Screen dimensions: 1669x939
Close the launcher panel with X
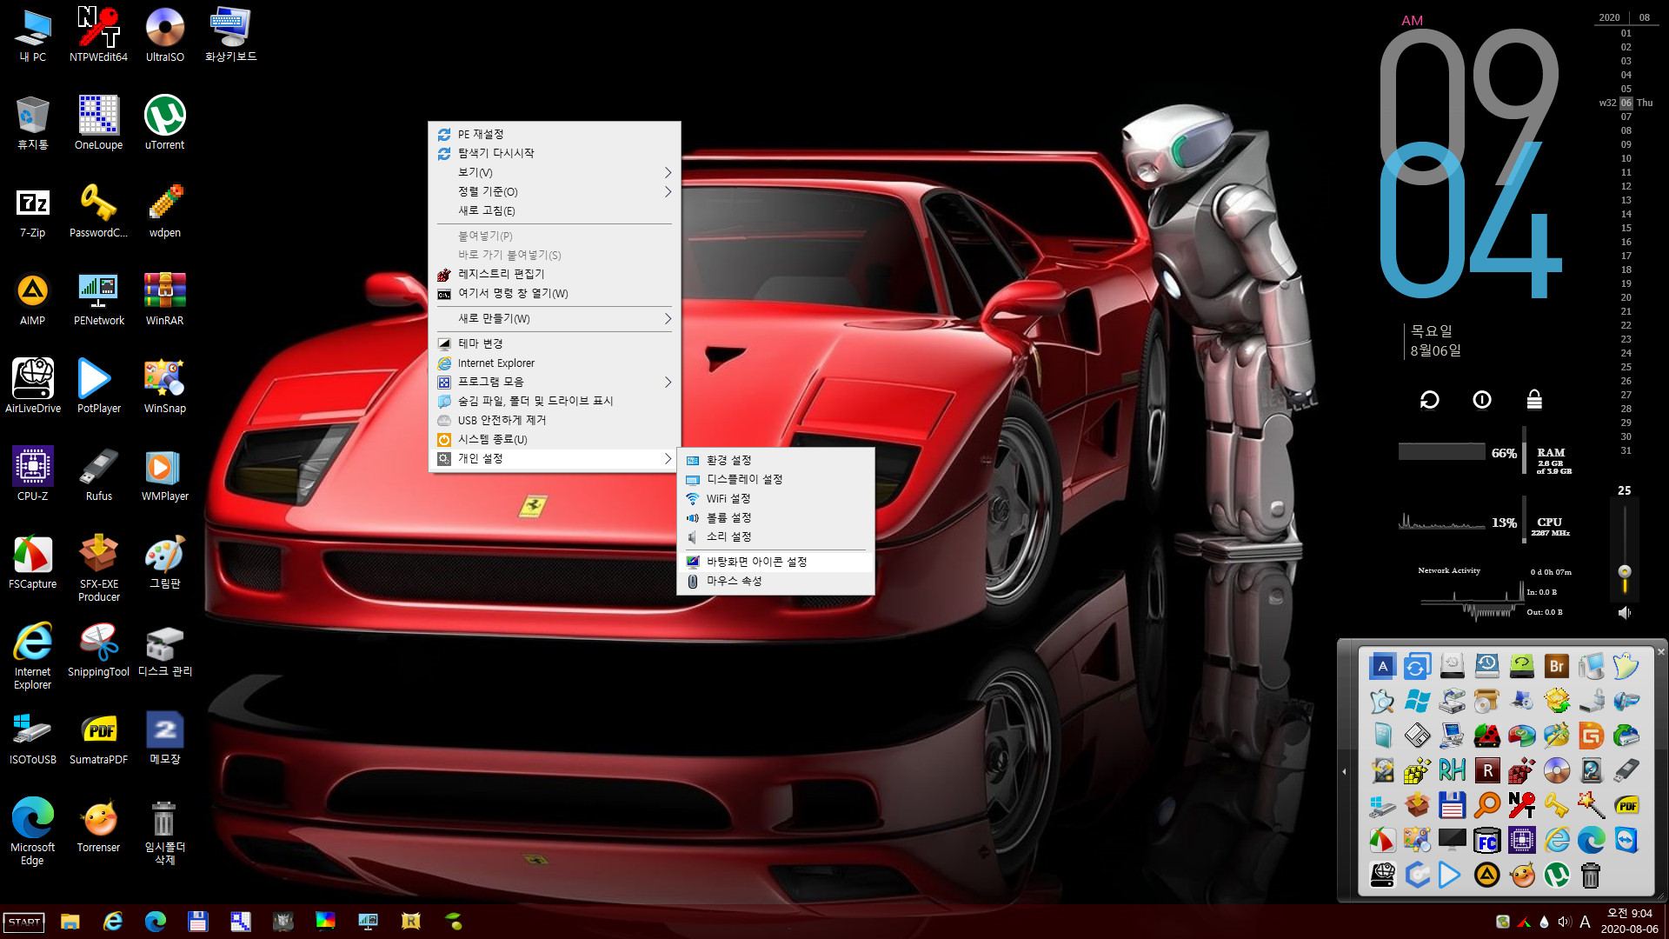tap(1660, 651)
